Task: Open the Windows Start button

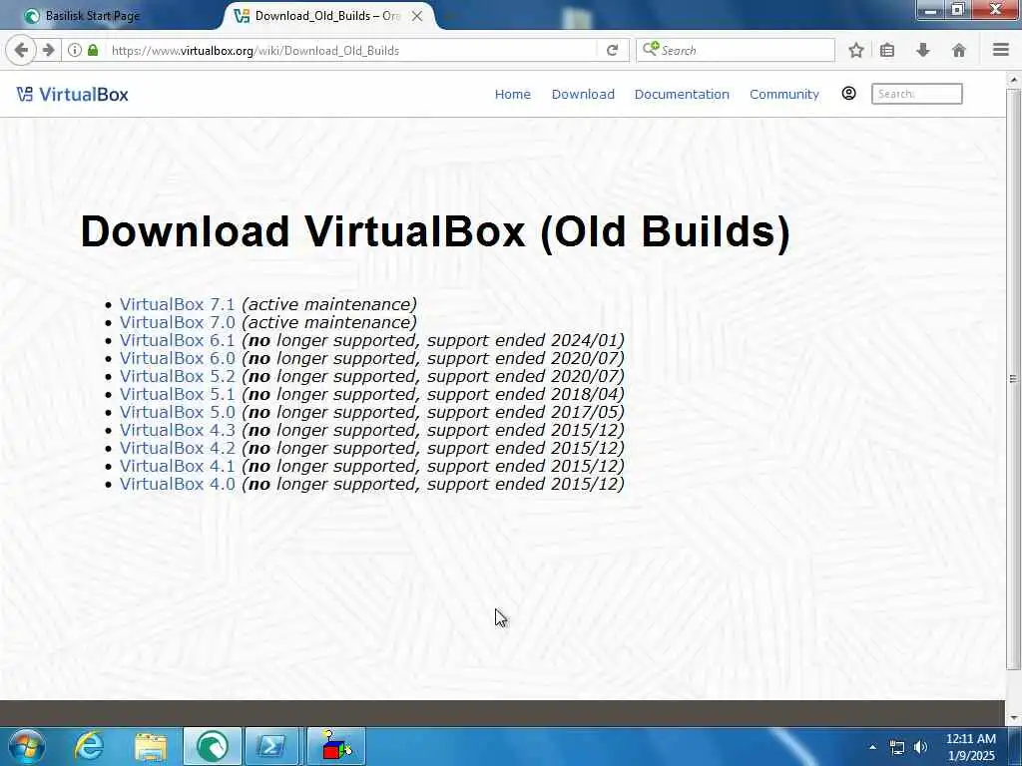Action: [27, 746]
